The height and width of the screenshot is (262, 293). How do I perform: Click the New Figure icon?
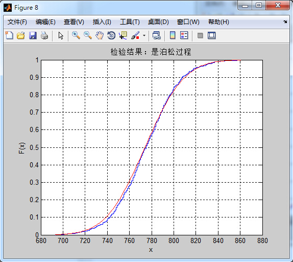click(9, 35)
